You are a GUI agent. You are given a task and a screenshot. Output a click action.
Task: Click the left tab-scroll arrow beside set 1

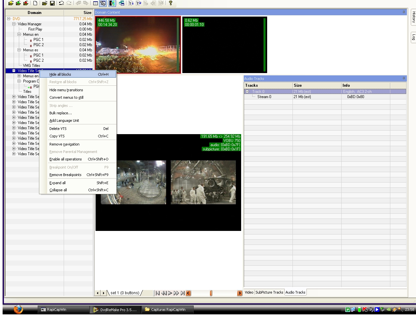[x=97, y=293]
